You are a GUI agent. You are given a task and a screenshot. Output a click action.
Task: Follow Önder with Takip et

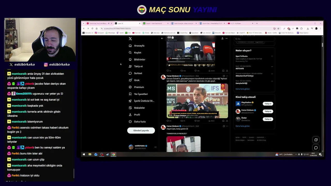tap(268, 119)
